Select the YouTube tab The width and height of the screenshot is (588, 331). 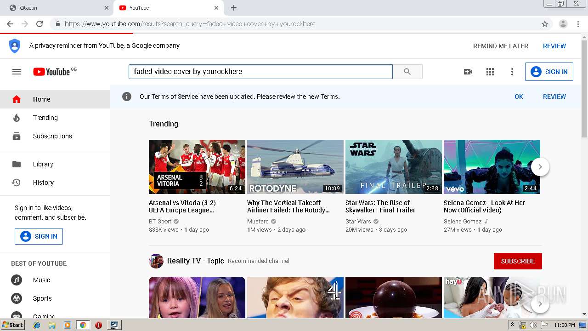168,8
